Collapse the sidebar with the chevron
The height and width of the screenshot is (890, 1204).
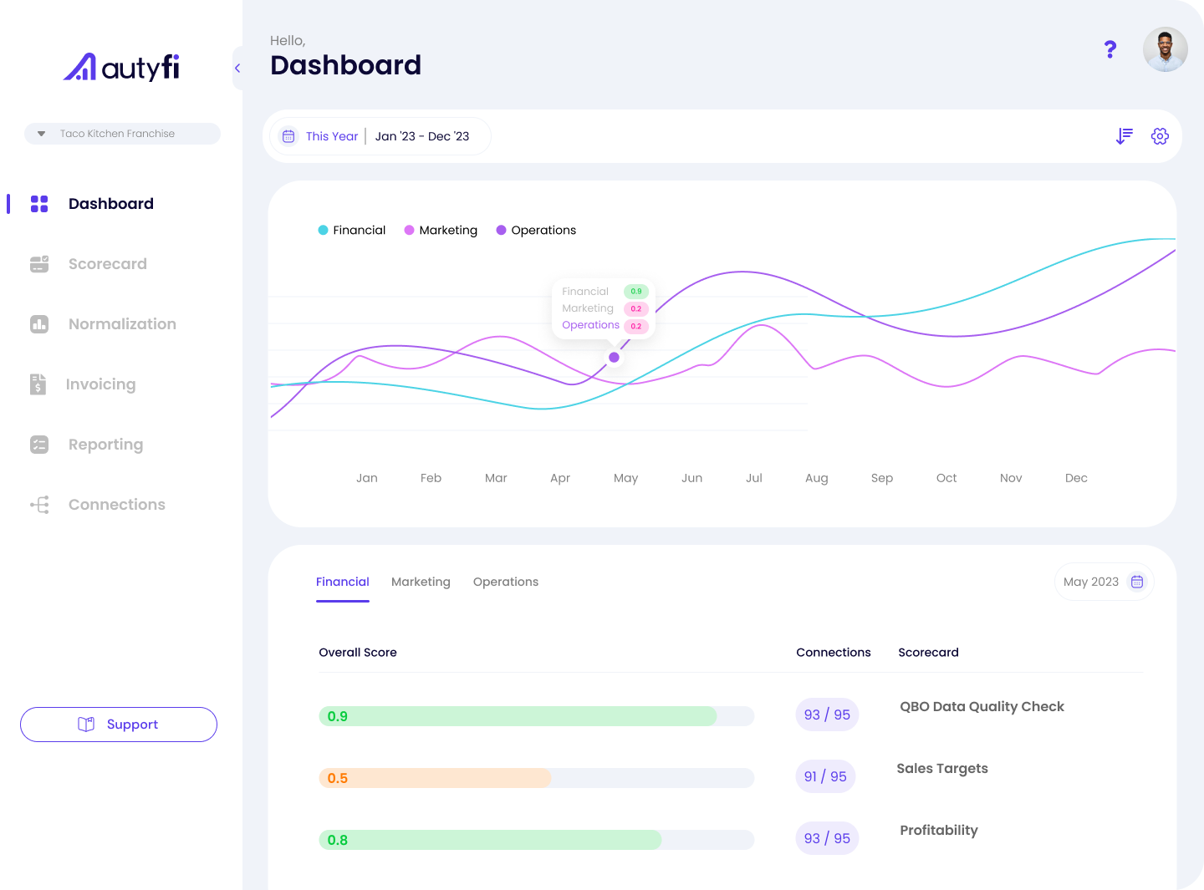pyautogui.click(x=237, y=68)
